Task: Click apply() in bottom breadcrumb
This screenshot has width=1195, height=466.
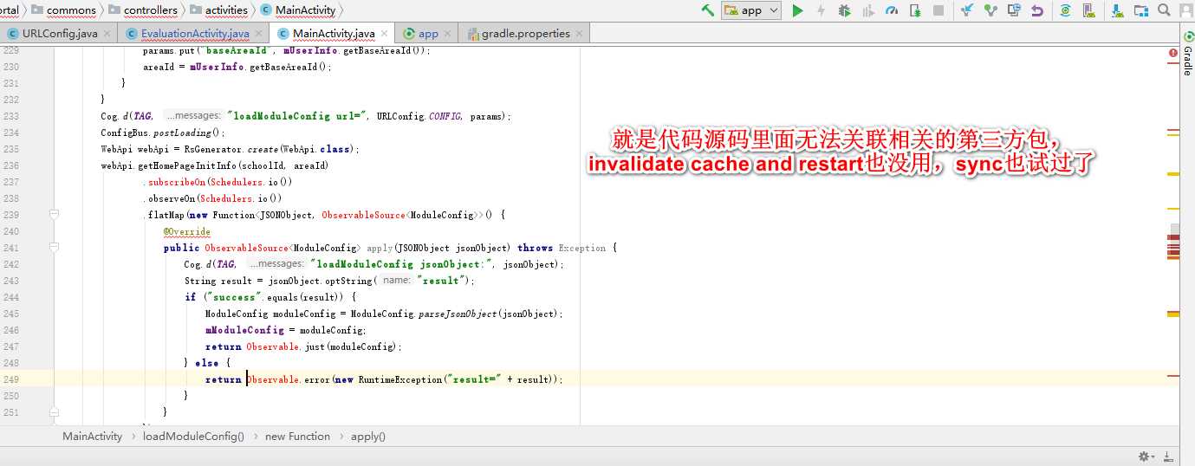Action: point(368,436)
